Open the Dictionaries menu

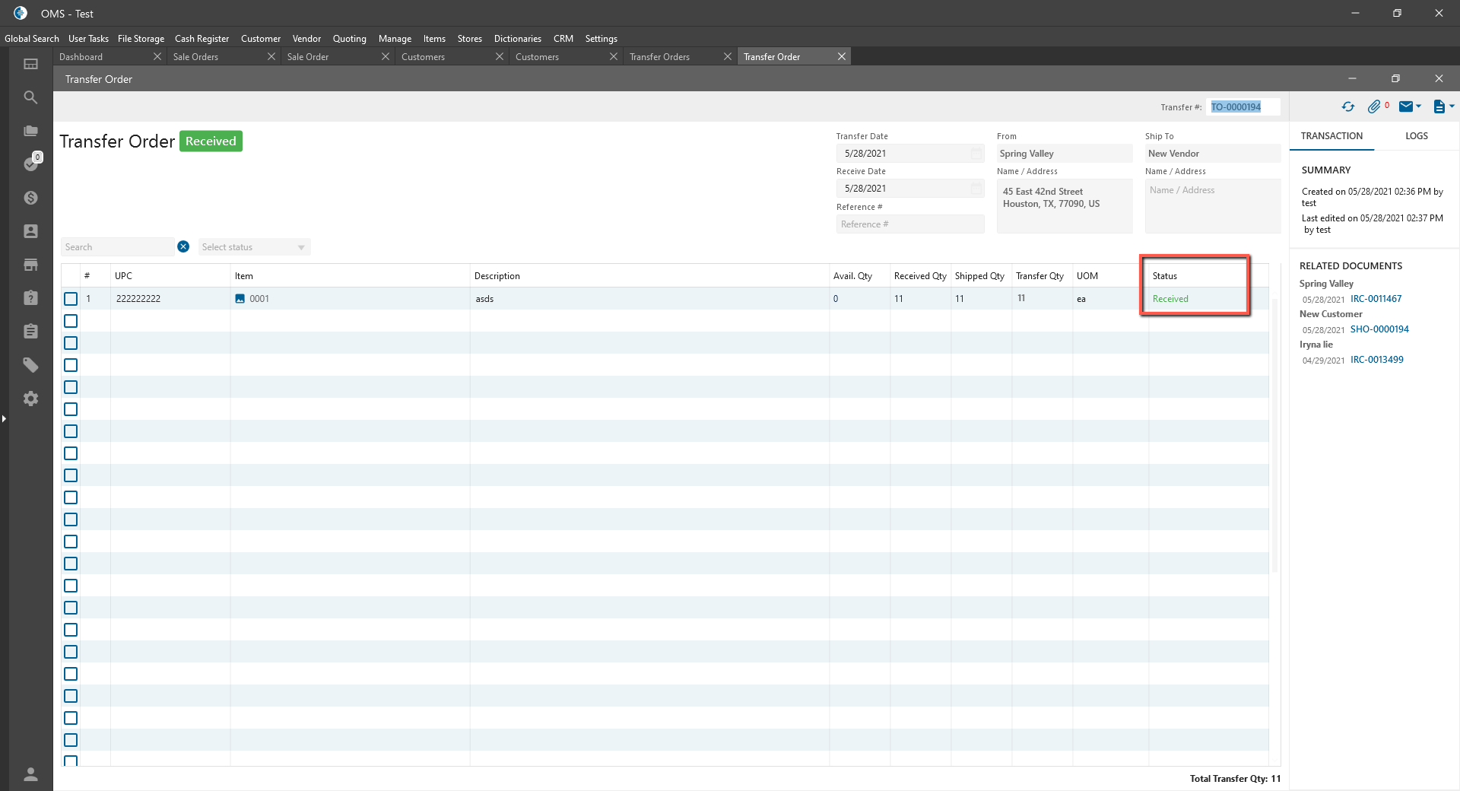[518, 39]
